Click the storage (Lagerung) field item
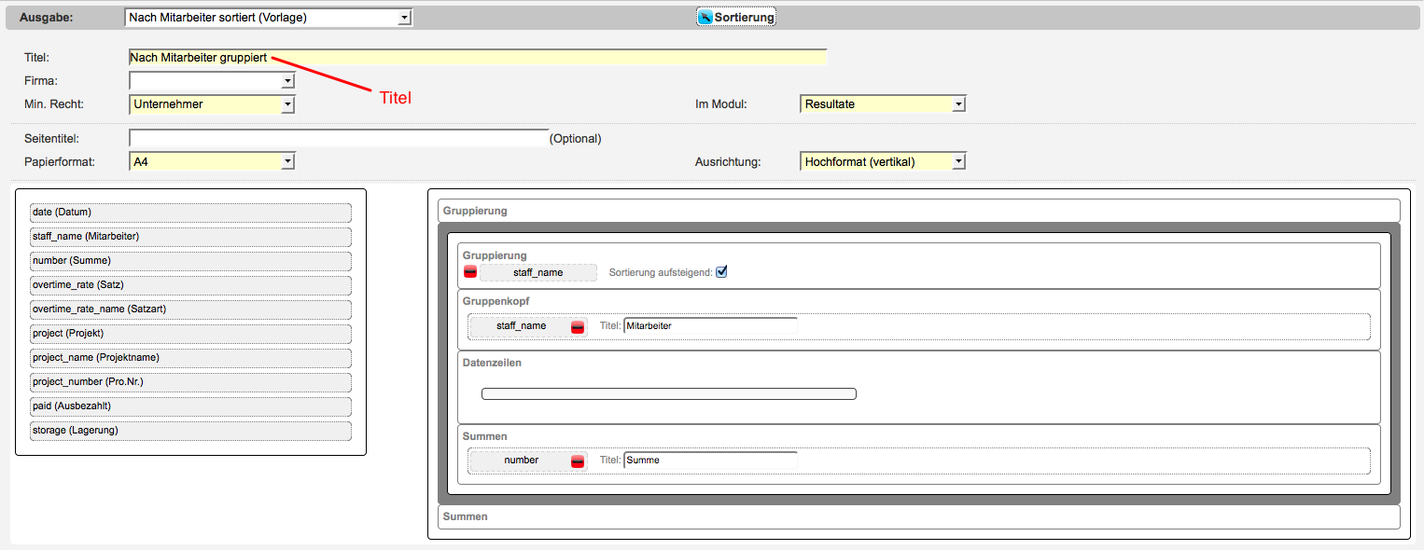The height and width of the screenshot is (550, 1424). pos(190,431)
